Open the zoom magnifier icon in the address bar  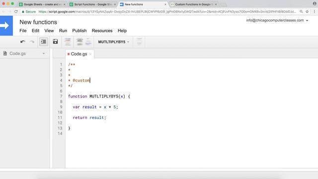click(x=301, y=11)
